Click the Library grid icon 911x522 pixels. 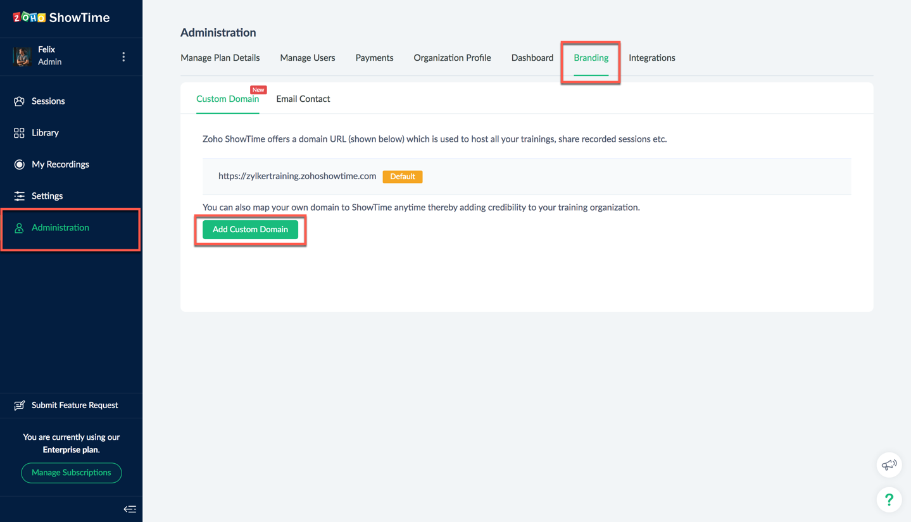pos(19,133)
